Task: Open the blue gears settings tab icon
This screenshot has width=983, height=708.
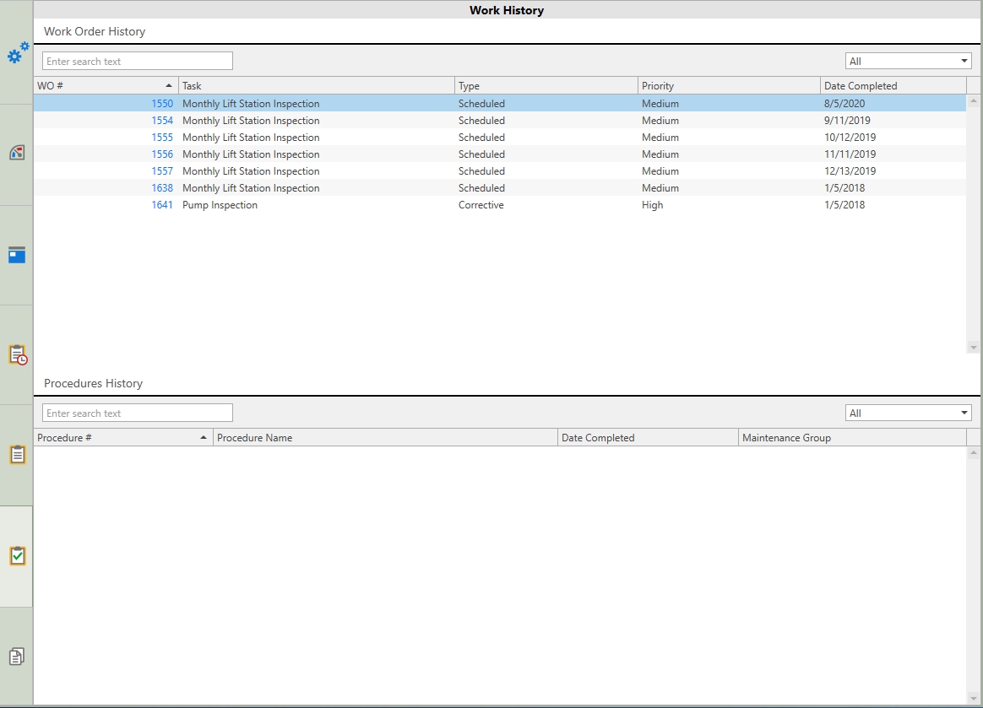Action: point(18,52)
